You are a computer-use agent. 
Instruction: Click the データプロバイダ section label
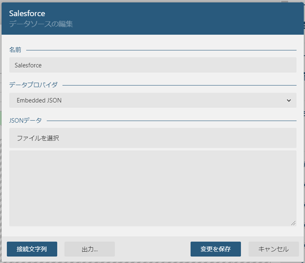(x=33, y=84)
